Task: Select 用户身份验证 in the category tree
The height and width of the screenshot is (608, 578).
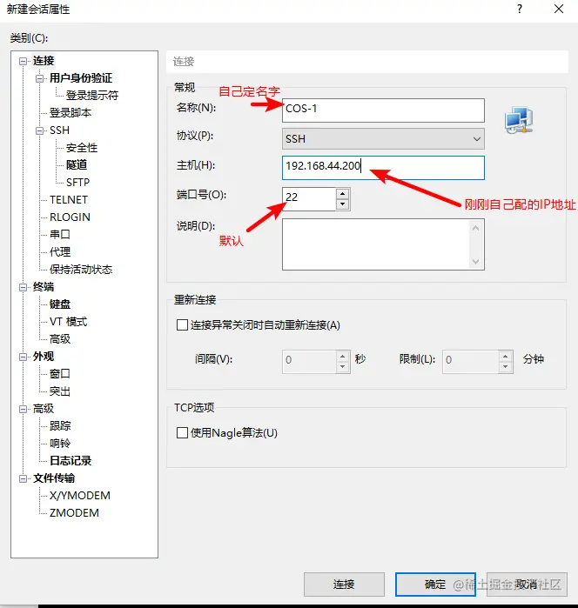Action: point(81,78)
